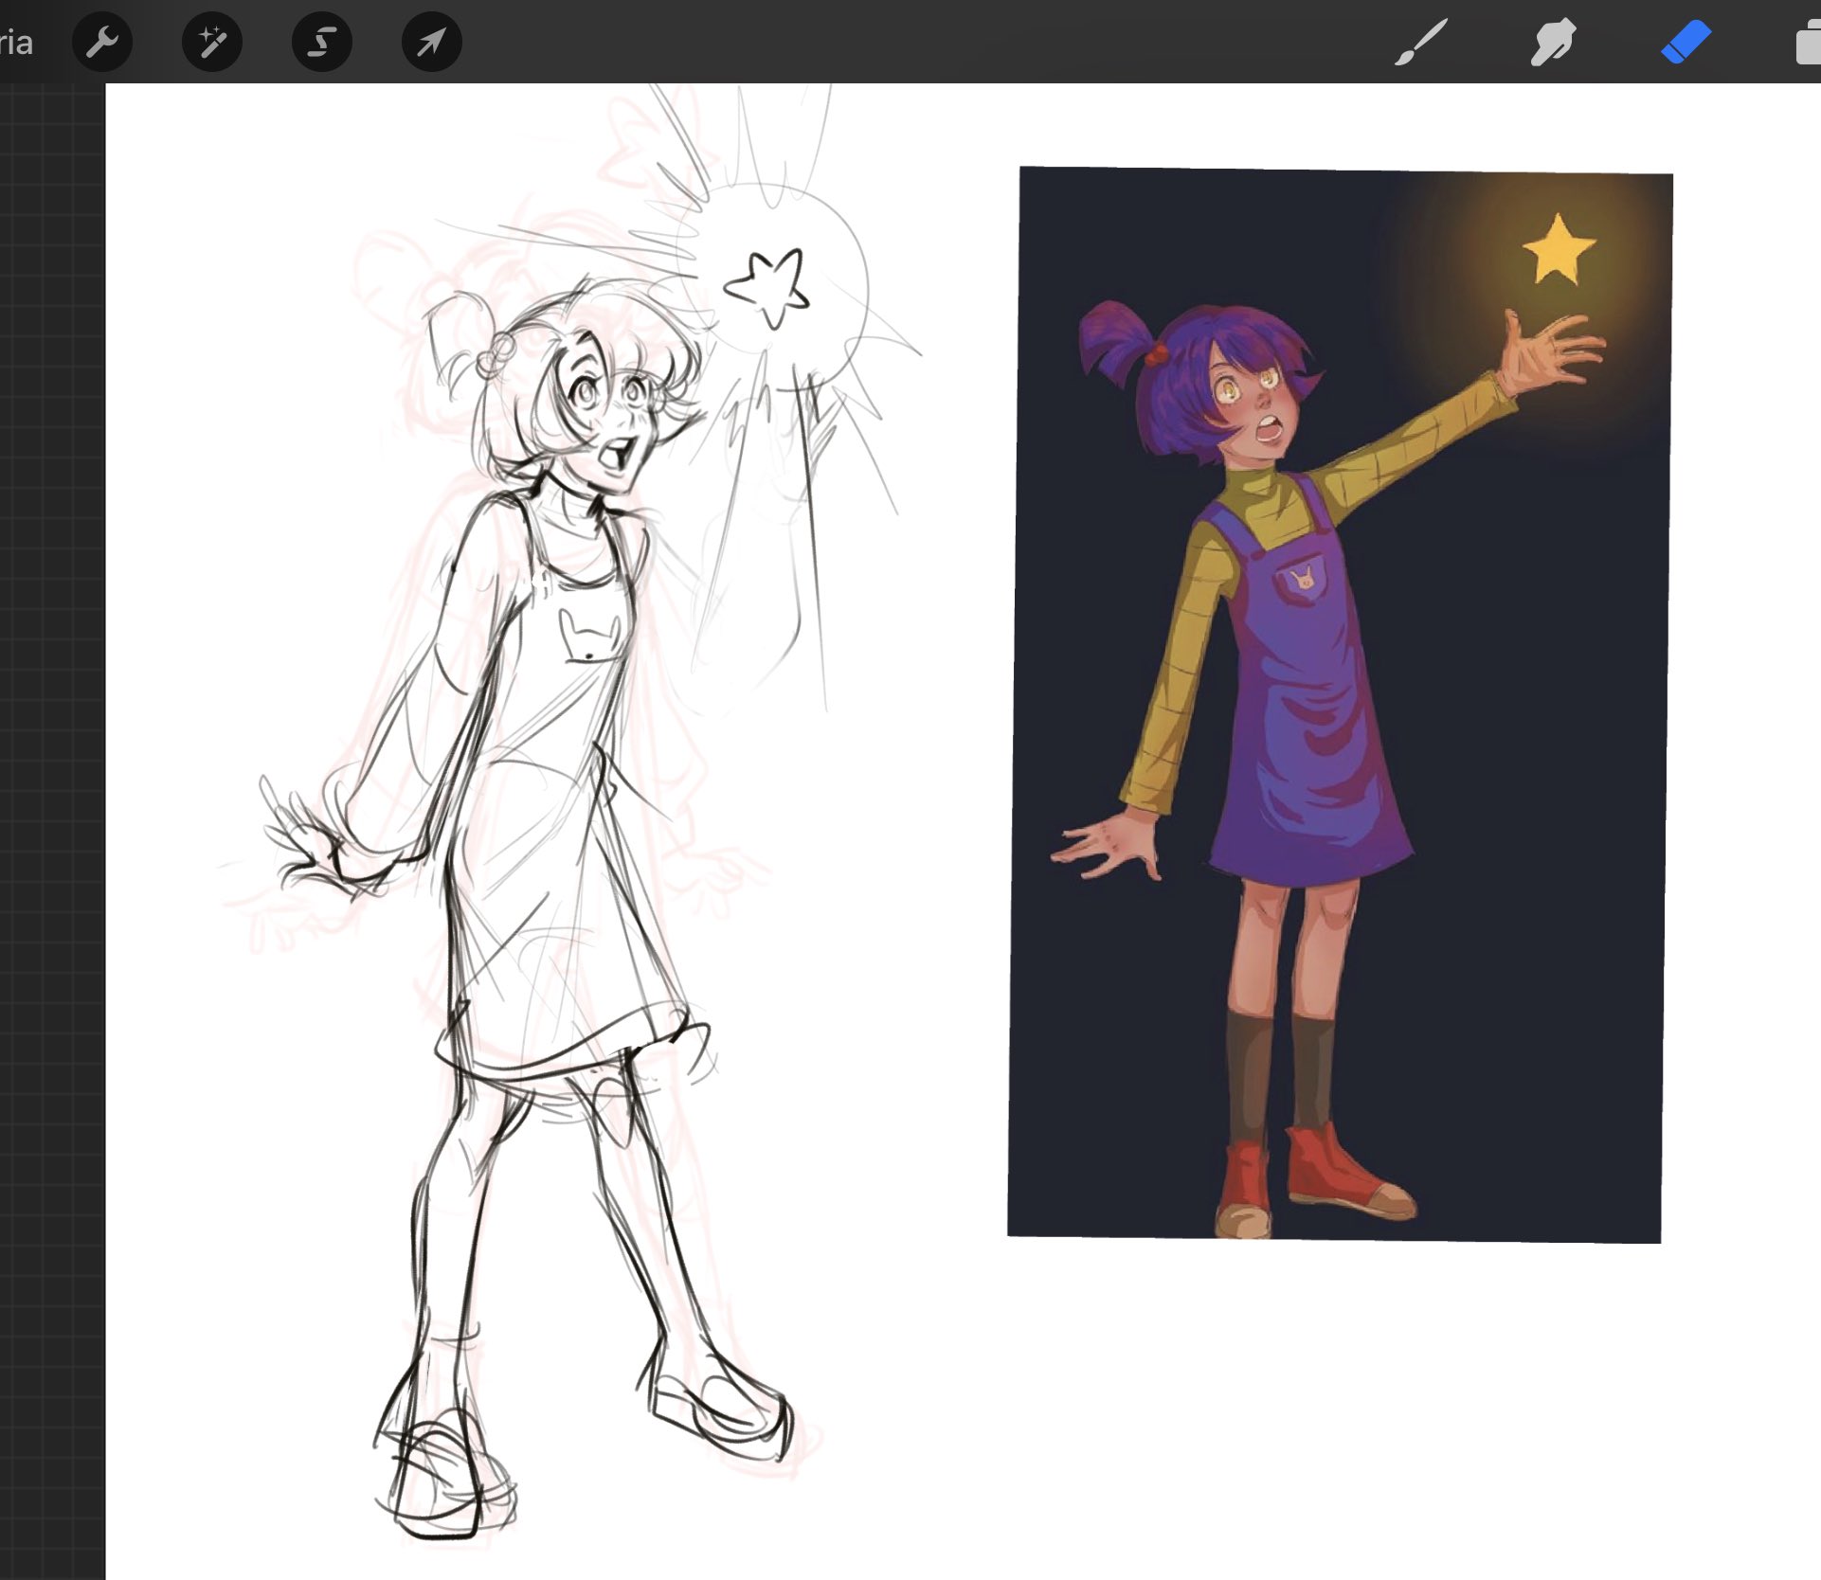Select the Brush tool
Image resolution: width=1821 pixels, height=1580 pixels.
coord(1420,43)
